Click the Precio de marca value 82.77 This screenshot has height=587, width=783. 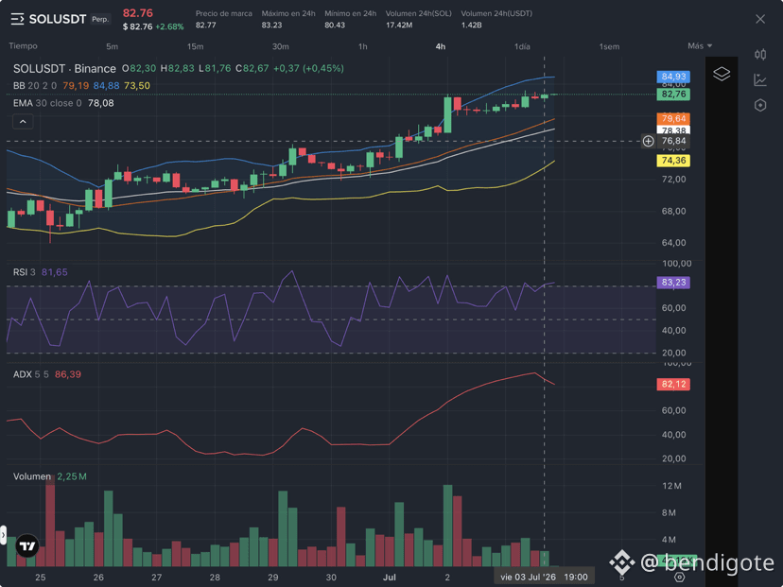click(x=206, y=25)
